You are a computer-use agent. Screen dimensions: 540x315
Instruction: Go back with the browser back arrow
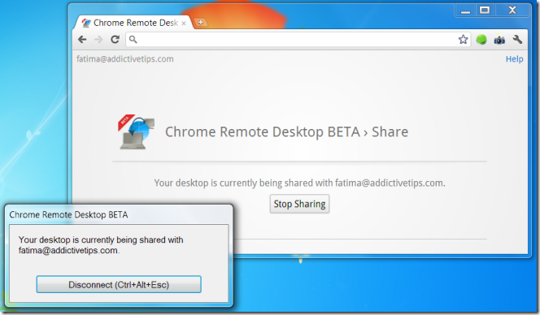(82, 40)
